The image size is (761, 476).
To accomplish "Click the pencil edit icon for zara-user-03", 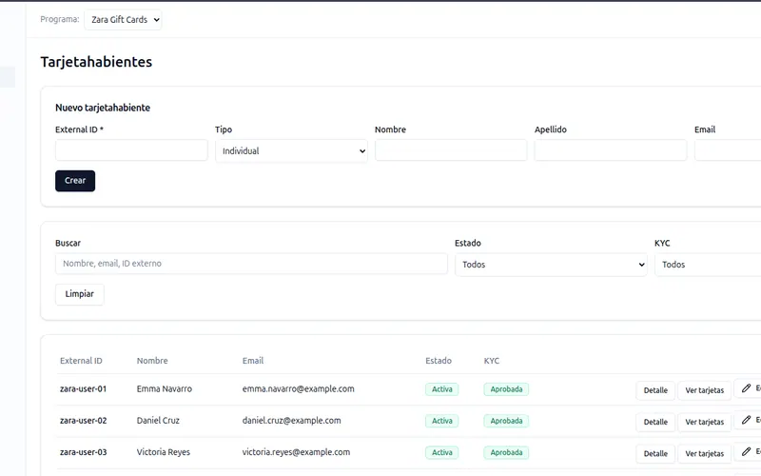I will pos(747,451).
